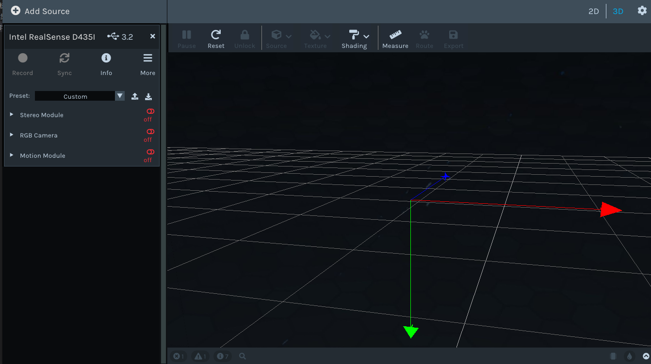Image resolution: width=651 pixels, height=364 pixels.
Task: Expand the Motion Module section
Action: tap(12, 155)
